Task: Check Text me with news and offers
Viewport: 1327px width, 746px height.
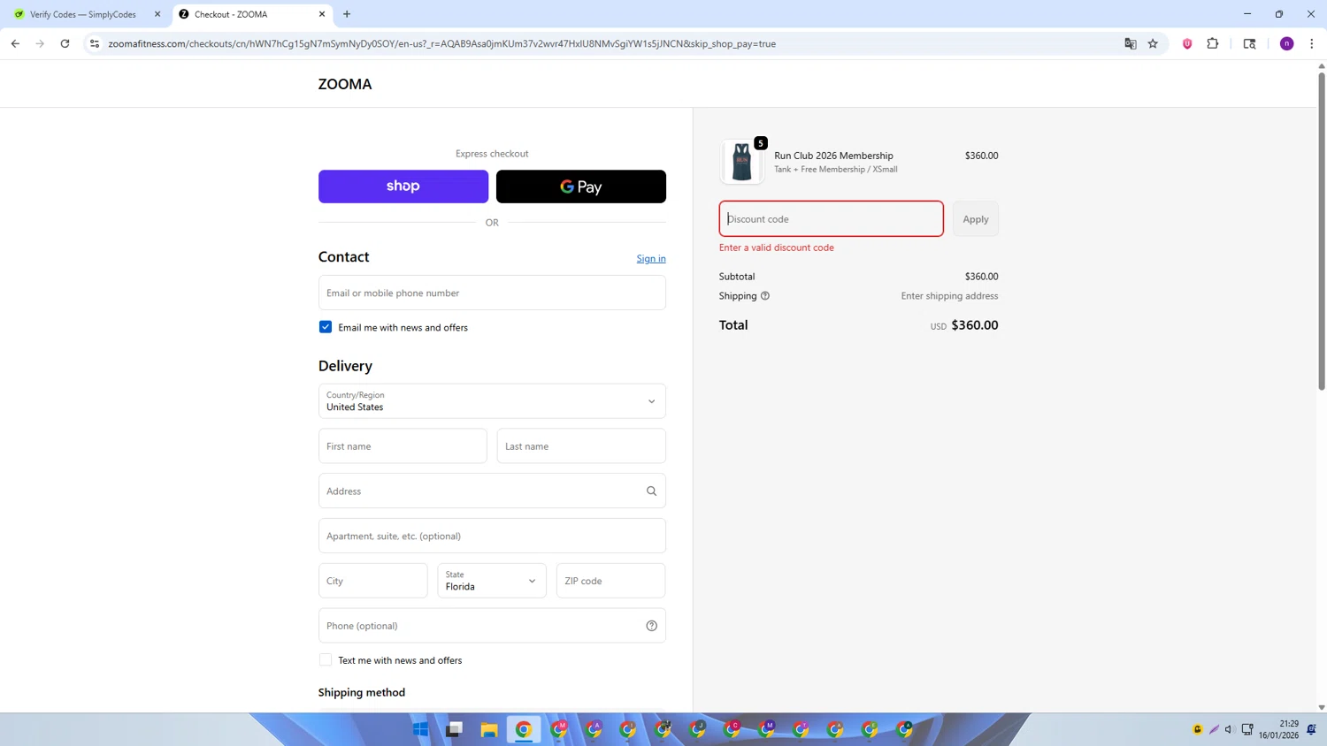Action: (326, 660)
